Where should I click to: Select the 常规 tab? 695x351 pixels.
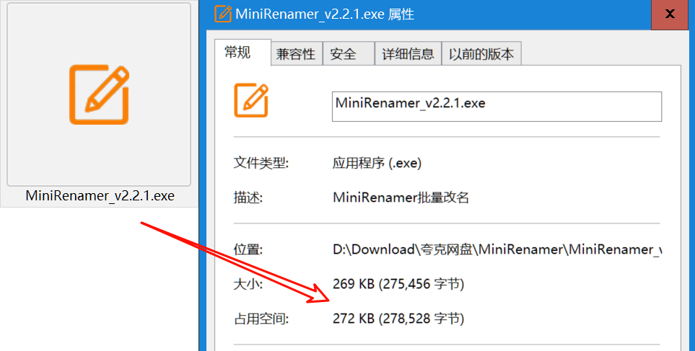coord(242,53)
